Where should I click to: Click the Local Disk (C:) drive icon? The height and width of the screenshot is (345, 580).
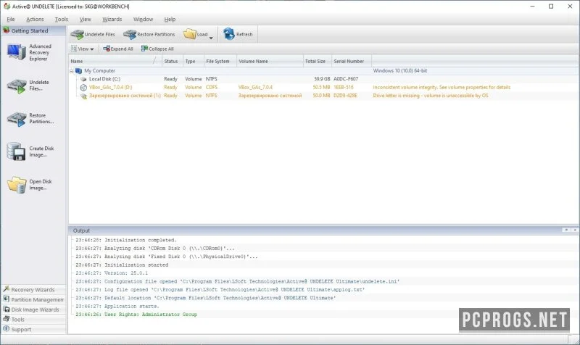click(x=83, y=79)
